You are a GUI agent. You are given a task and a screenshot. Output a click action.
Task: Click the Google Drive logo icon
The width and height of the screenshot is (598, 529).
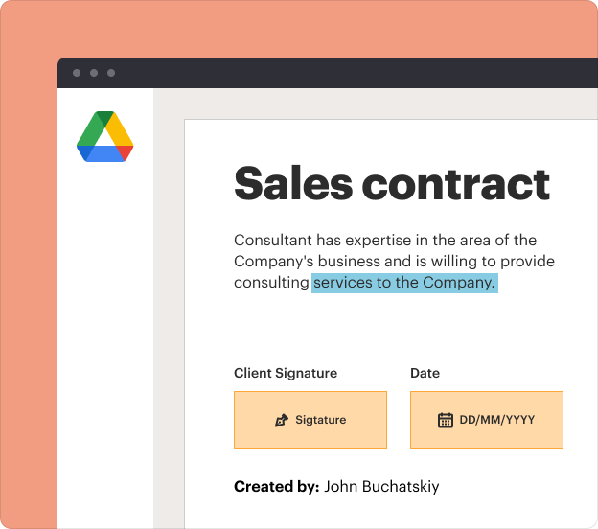coord(105,135)
